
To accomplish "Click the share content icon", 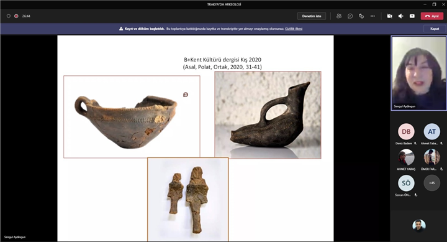I will (412, 16).
